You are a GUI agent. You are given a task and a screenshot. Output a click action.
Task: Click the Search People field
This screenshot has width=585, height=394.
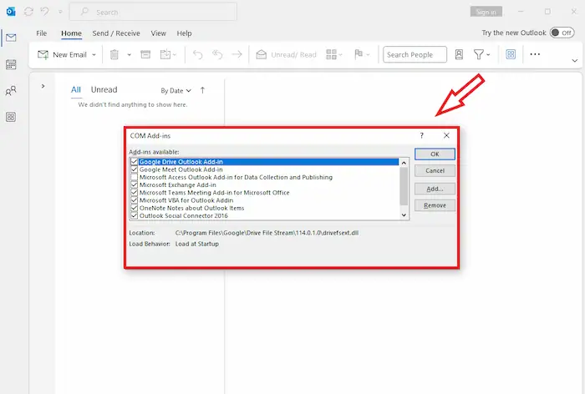click(415, 55)
